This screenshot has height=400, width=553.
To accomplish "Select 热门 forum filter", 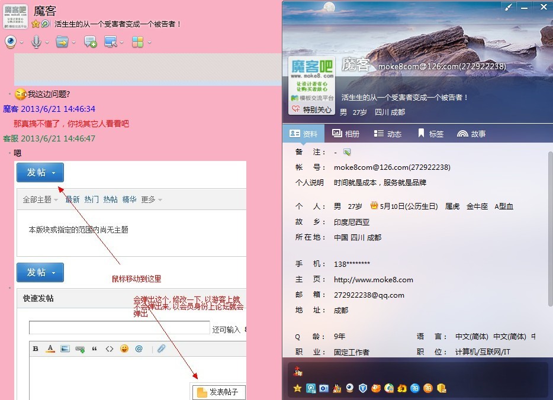I will pos(91,199).
